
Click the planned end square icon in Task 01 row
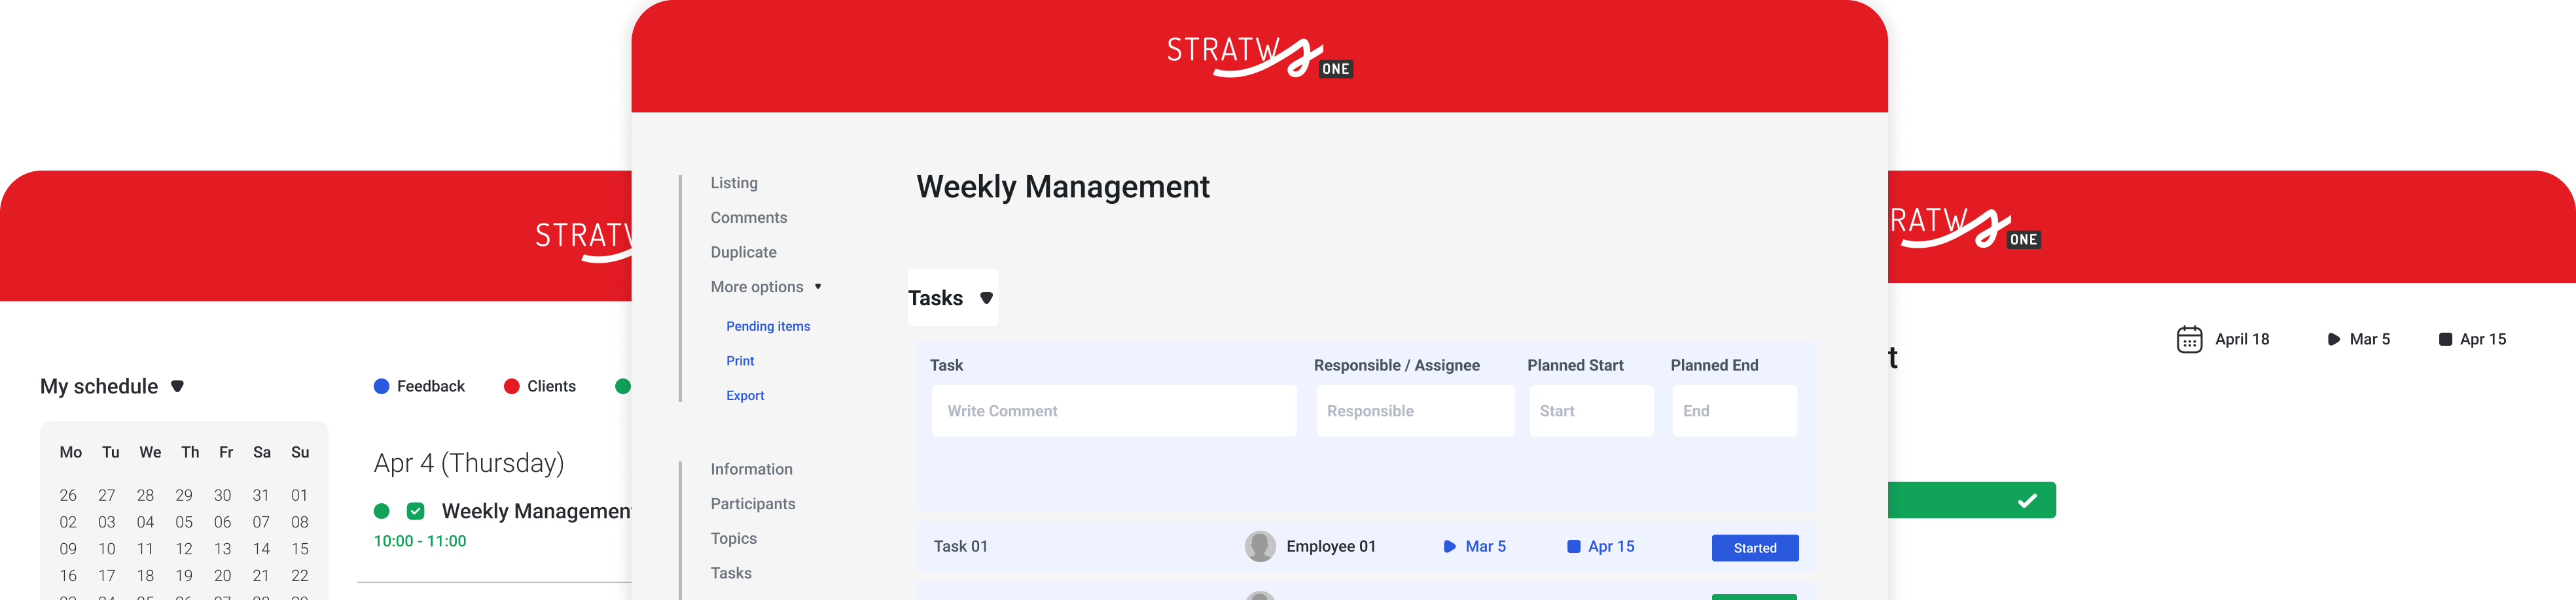[1573, 546]
